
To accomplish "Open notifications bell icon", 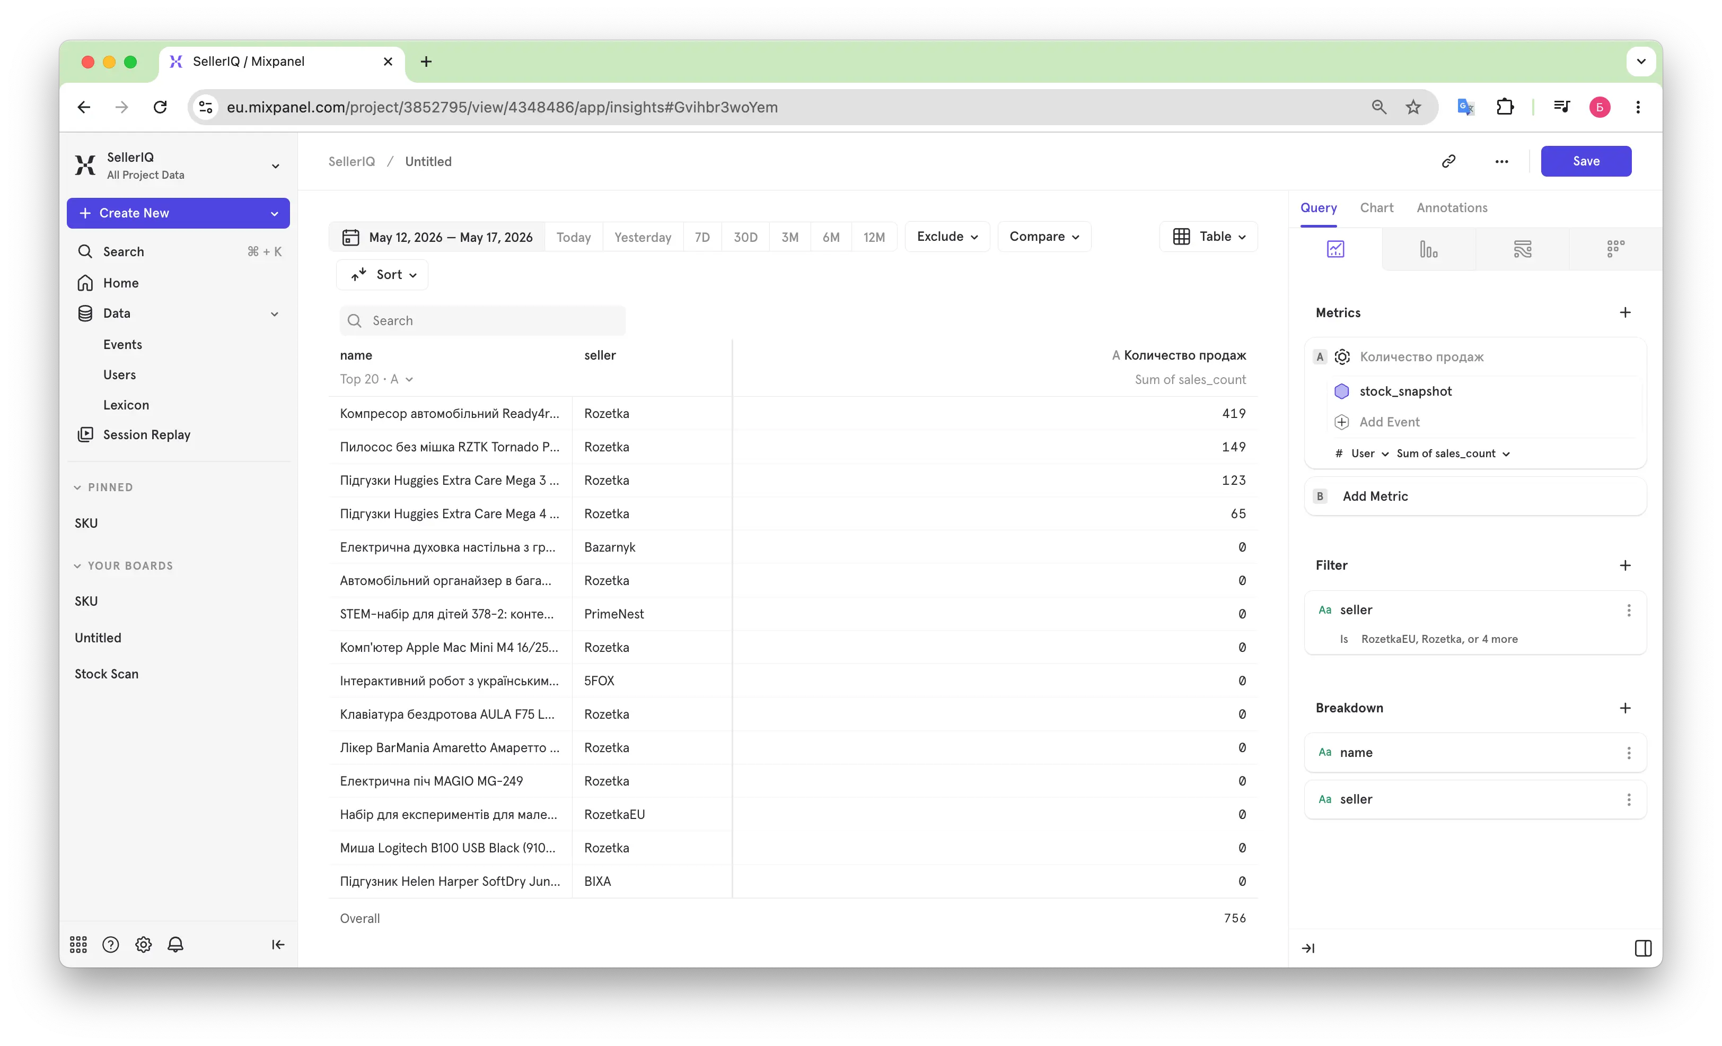I will 175,945.
